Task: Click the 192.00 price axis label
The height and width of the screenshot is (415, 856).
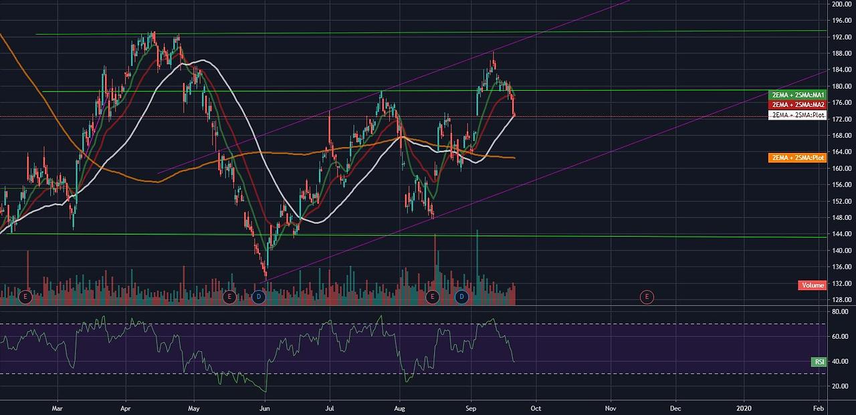Action: [841, 37]
